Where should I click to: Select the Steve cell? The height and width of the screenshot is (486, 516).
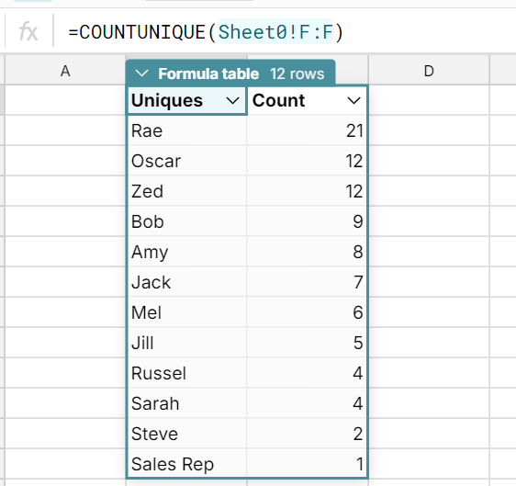coord(186,434)
